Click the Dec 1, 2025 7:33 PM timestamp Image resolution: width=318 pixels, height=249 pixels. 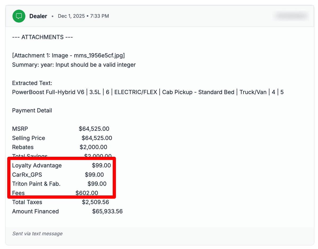[83, 16]
